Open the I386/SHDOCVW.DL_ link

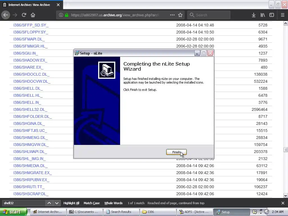click(32, 81)
